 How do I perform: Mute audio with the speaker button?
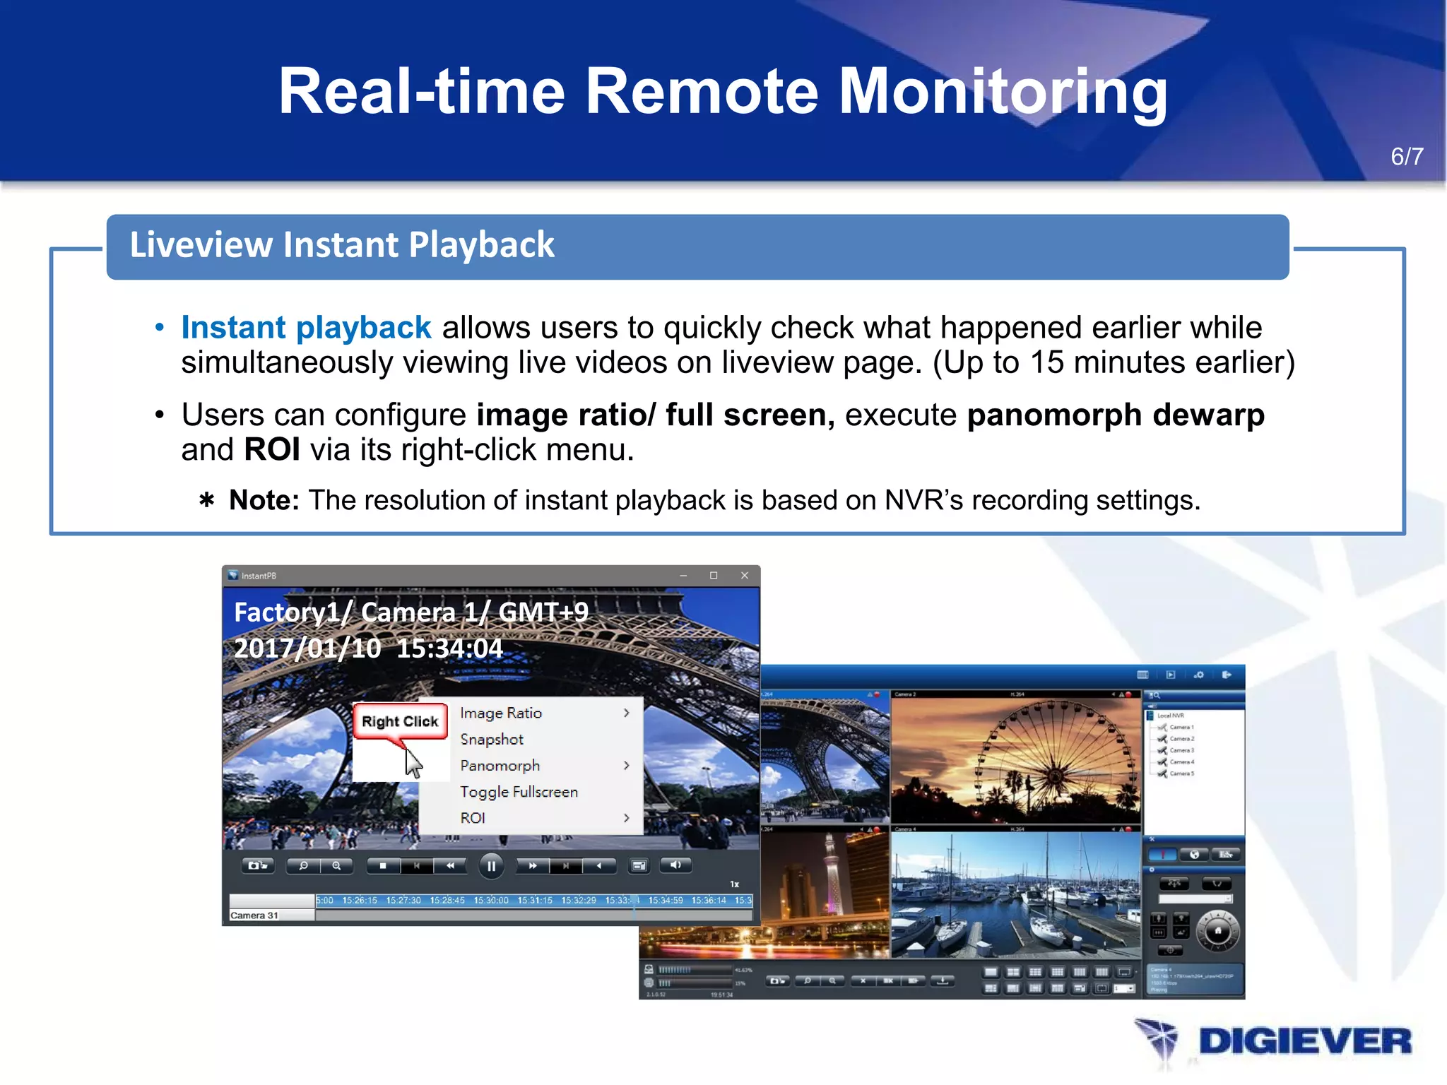coord(675,865)
